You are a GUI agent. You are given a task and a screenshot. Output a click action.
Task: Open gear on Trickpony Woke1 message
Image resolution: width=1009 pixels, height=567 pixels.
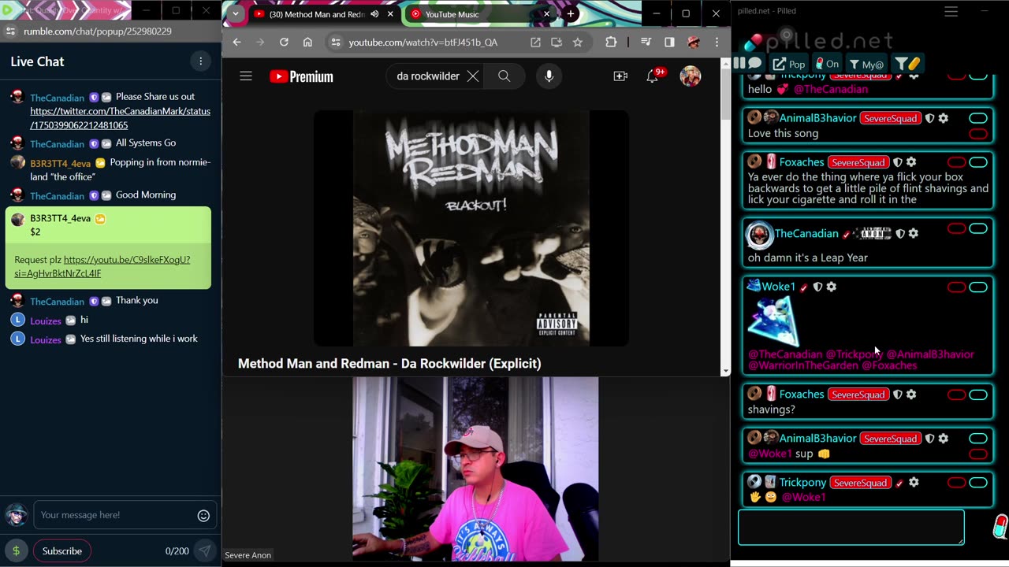tap(914, 483)
